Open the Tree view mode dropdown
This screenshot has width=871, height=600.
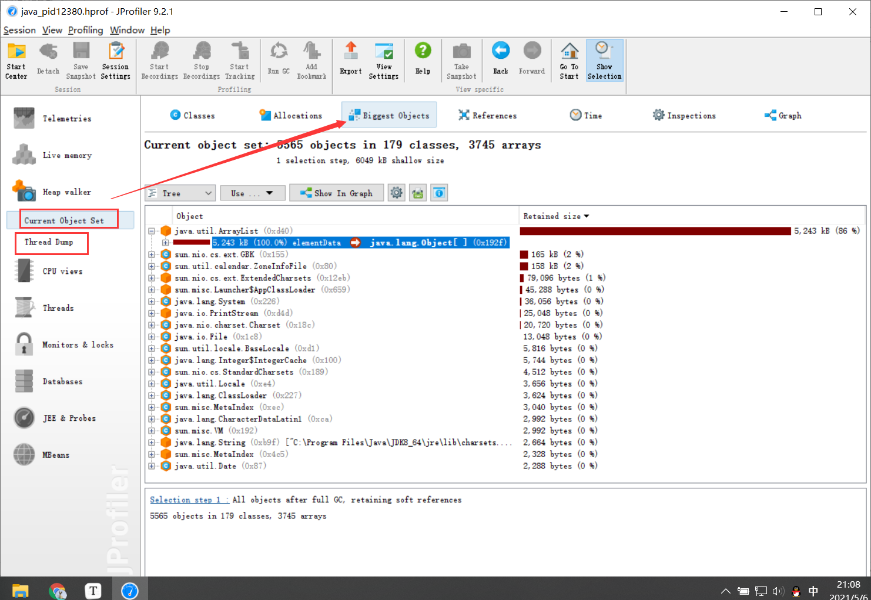tap(180, 193)
